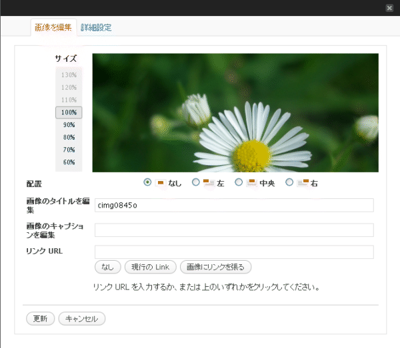Screen dimensions: 400x348
Task: Click the キャンセル button
Action: point(82,319)
